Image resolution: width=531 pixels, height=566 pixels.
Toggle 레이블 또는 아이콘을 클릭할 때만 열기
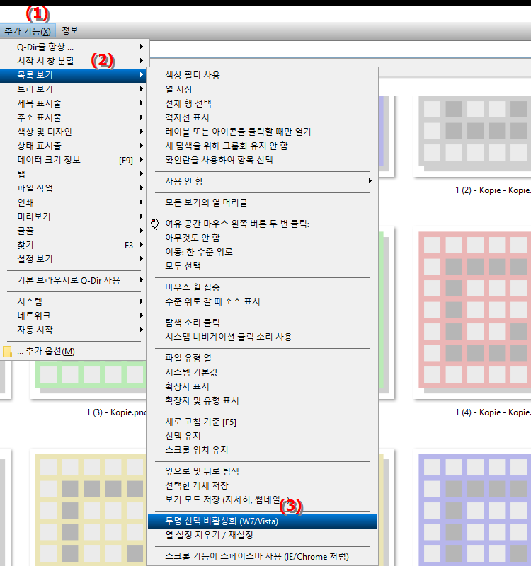tap(262, 132)
